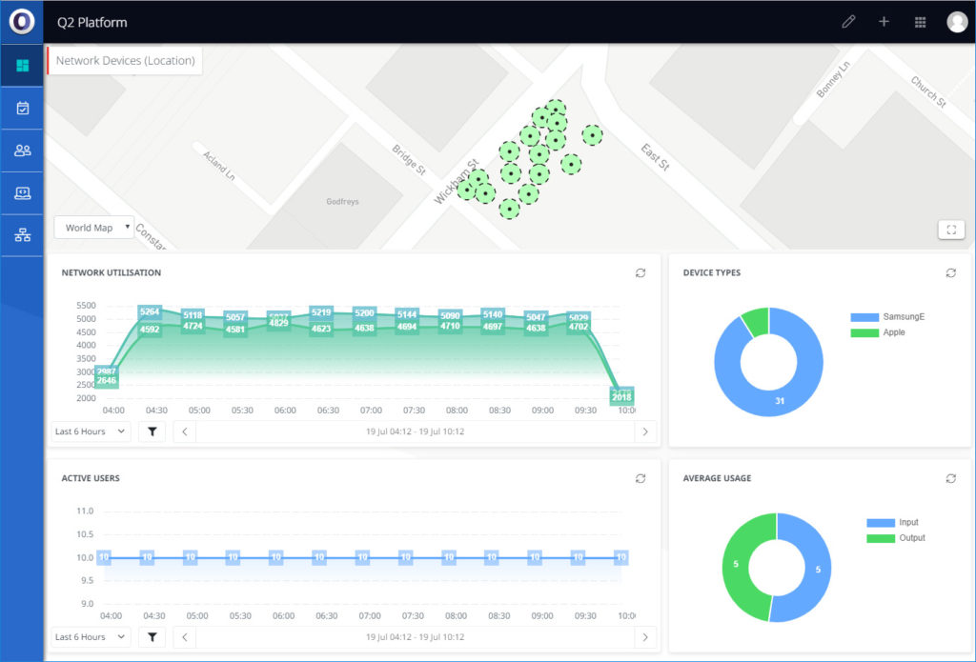Open Last 6 Hours dropdown under Active Users
This screenshot has height=662, width=976.
click(x=91, y=637)
